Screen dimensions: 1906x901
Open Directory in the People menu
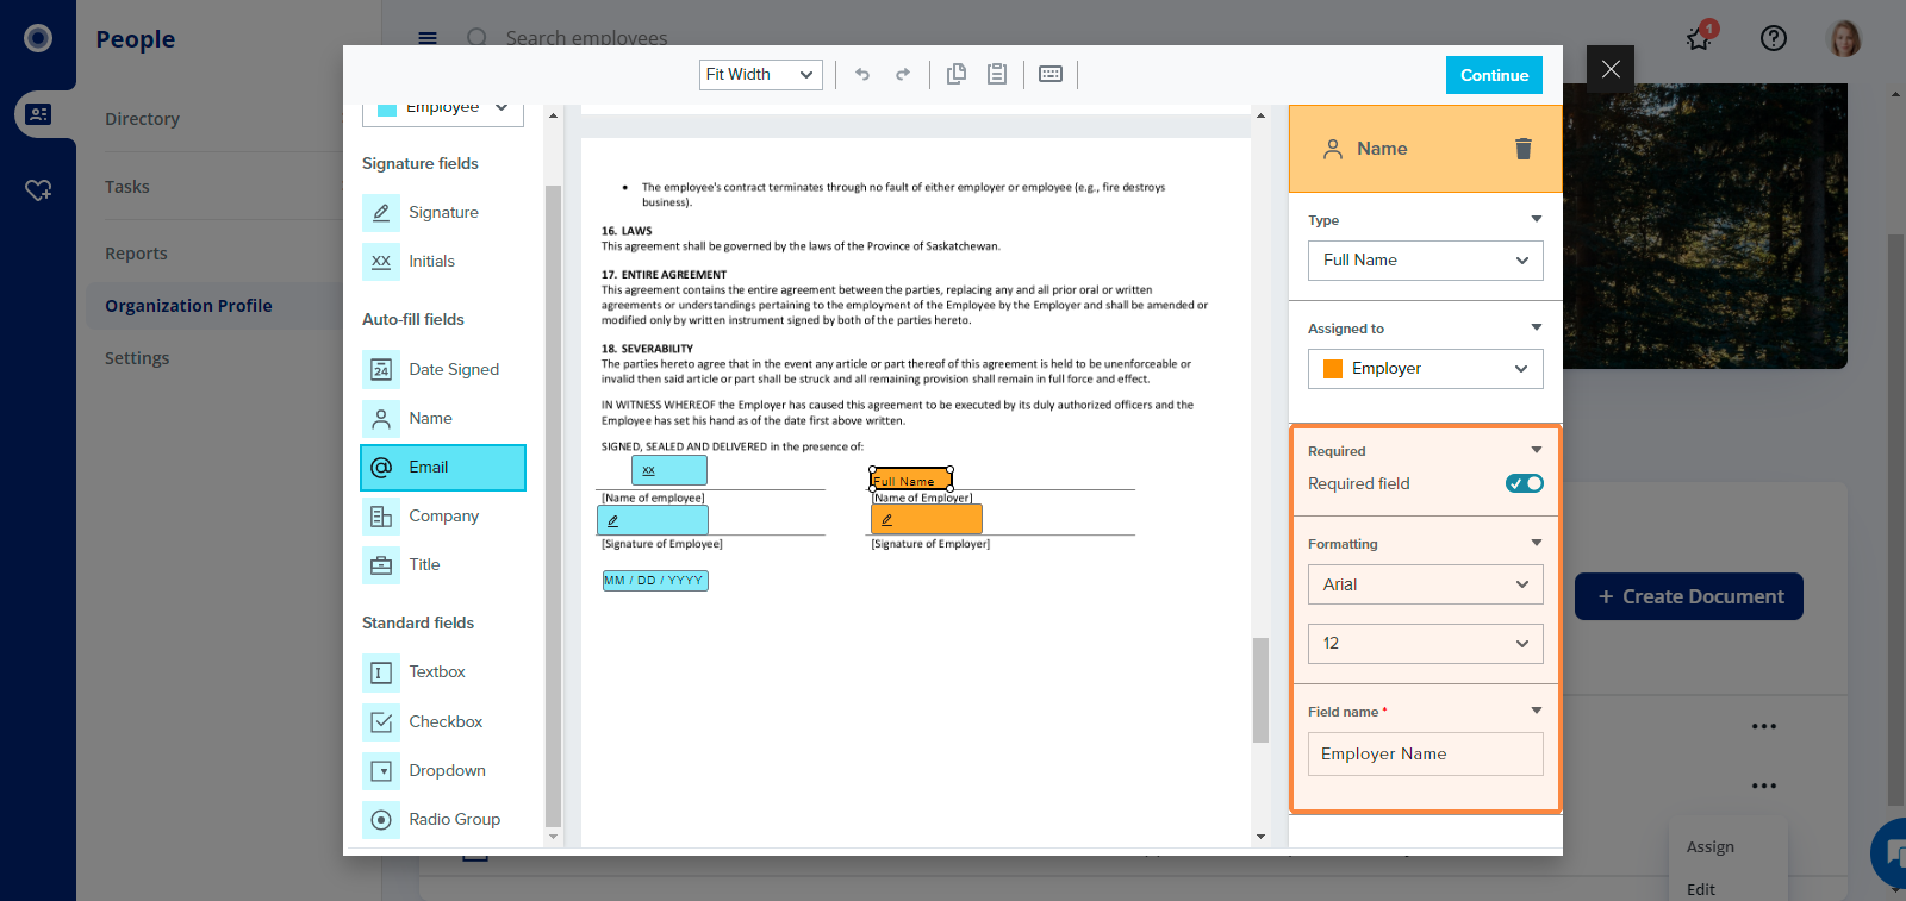click(x=142, y=119)
